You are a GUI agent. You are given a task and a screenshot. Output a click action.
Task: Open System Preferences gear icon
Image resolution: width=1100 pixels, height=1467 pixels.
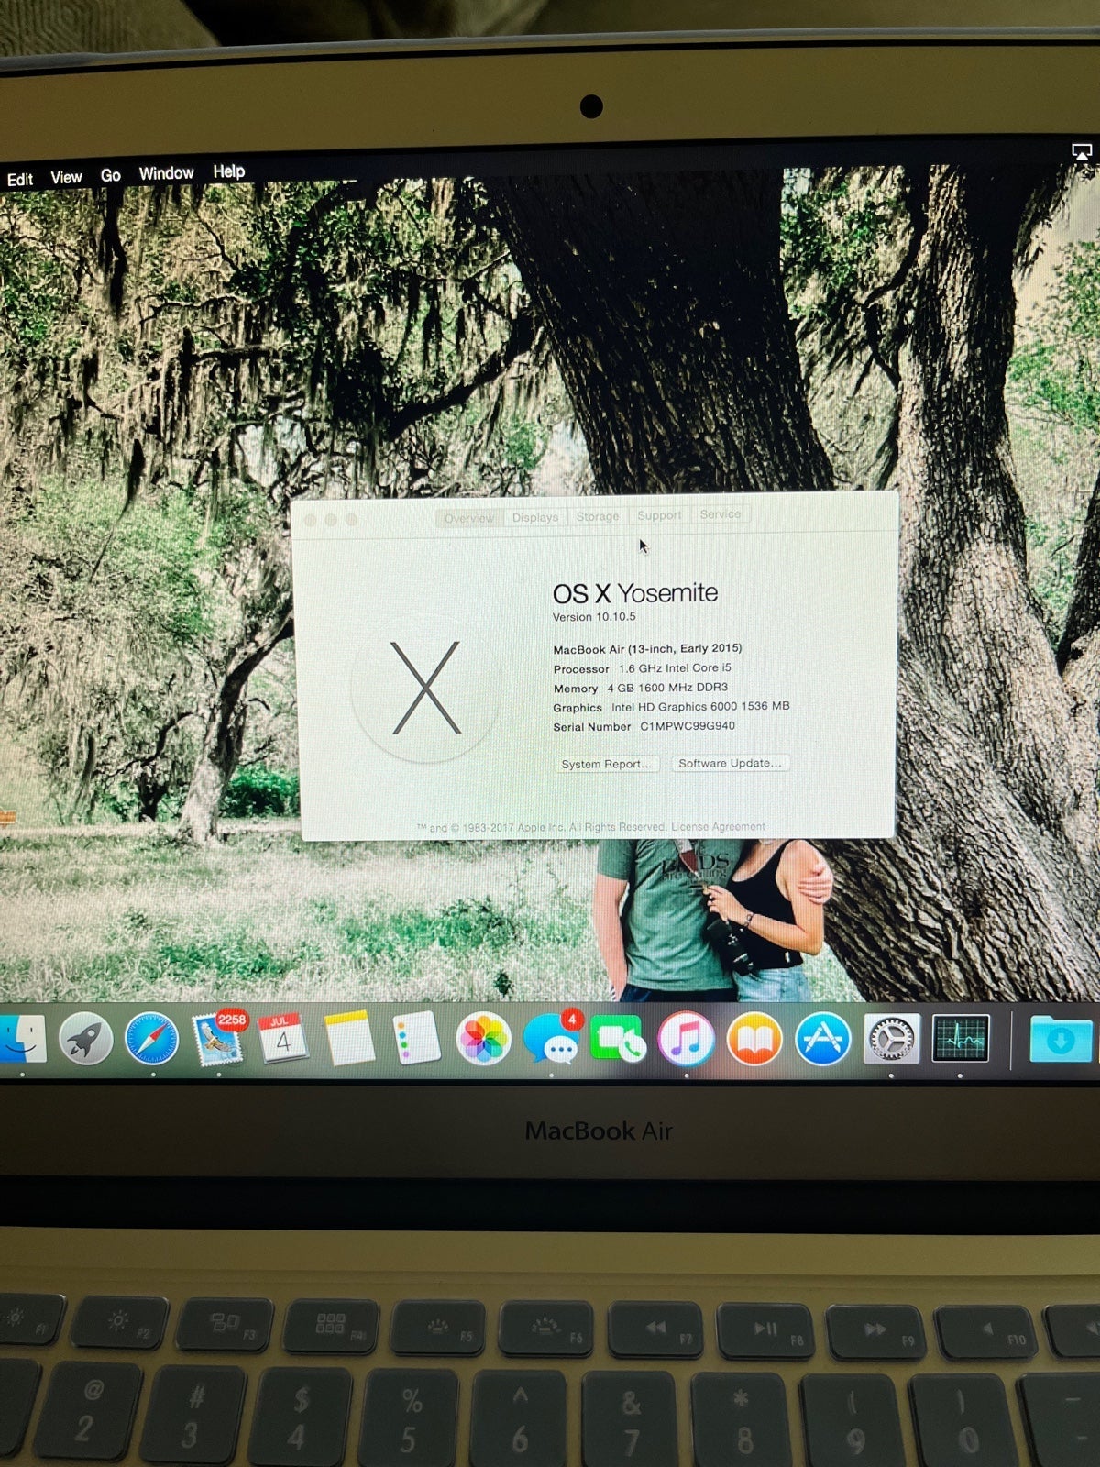pos(891,1039)
